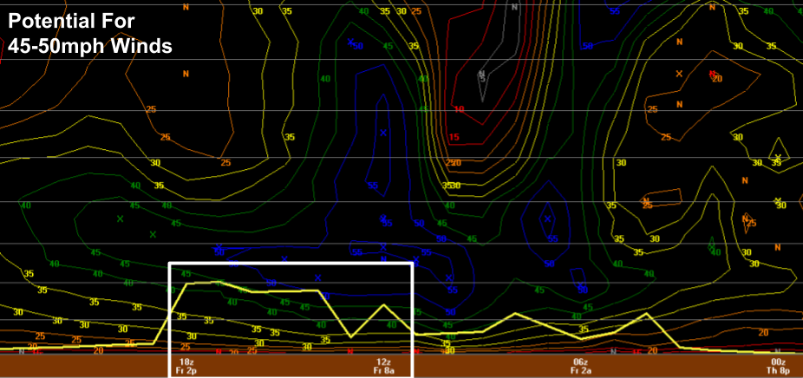This screenshot has width=803, height=378.
Task: Click the orange N marker at top left
Action: (x=185, y=7)
